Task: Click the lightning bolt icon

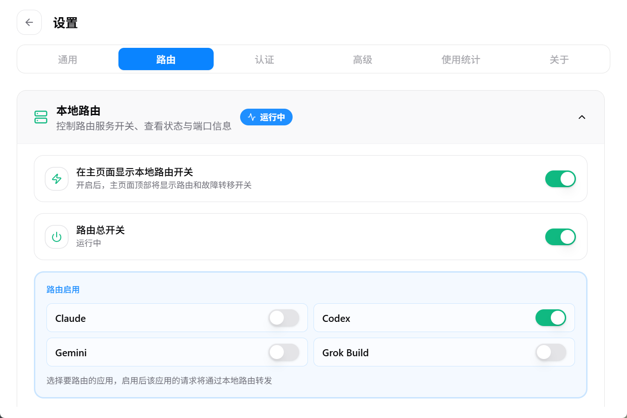Action: (57, 179)
